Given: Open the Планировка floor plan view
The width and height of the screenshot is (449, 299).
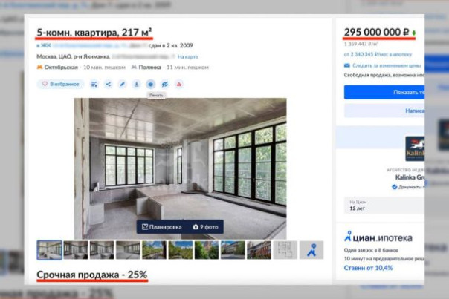Looking at the screenshot, I should pyautogui.click(x=161, y=226).
